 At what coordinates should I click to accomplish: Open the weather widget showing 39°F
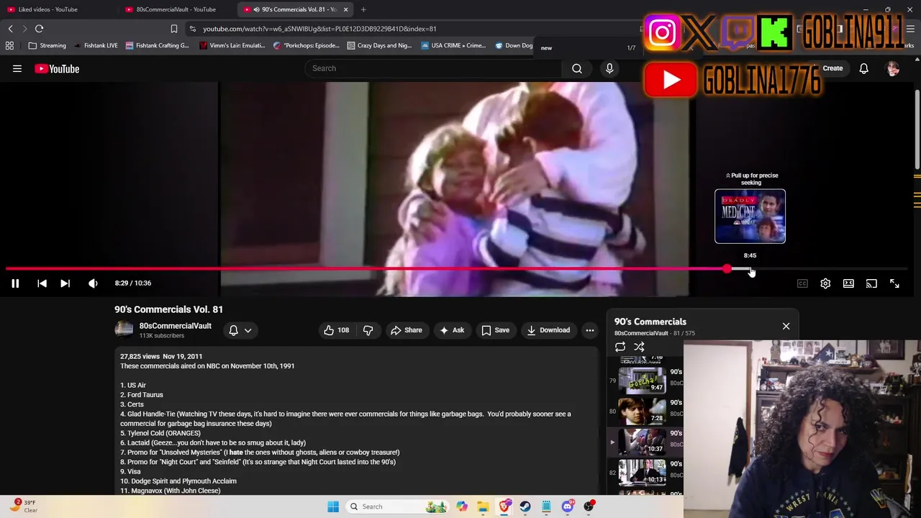tap(24, 506)
